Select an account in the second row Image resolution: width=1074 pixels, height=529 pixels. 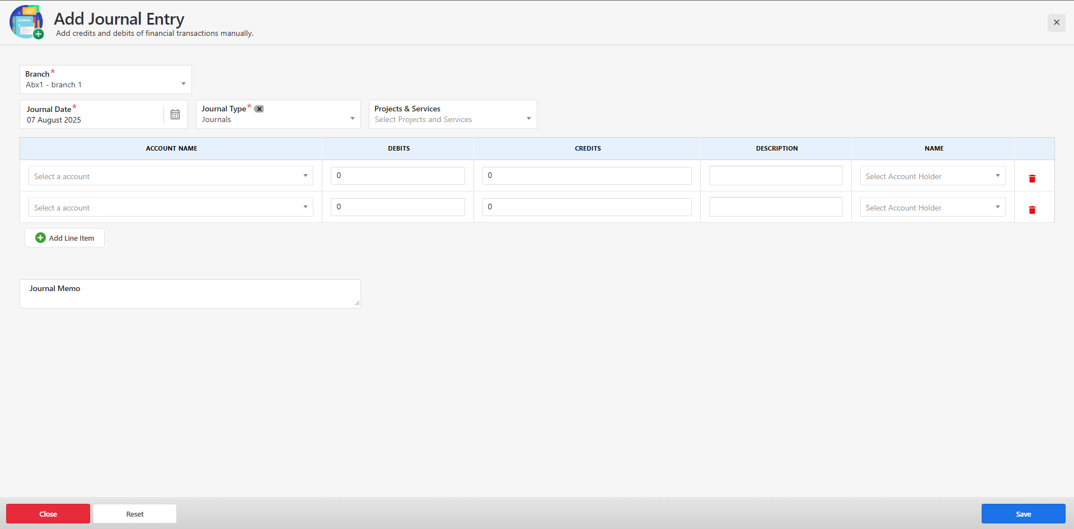tap(171, 208)
